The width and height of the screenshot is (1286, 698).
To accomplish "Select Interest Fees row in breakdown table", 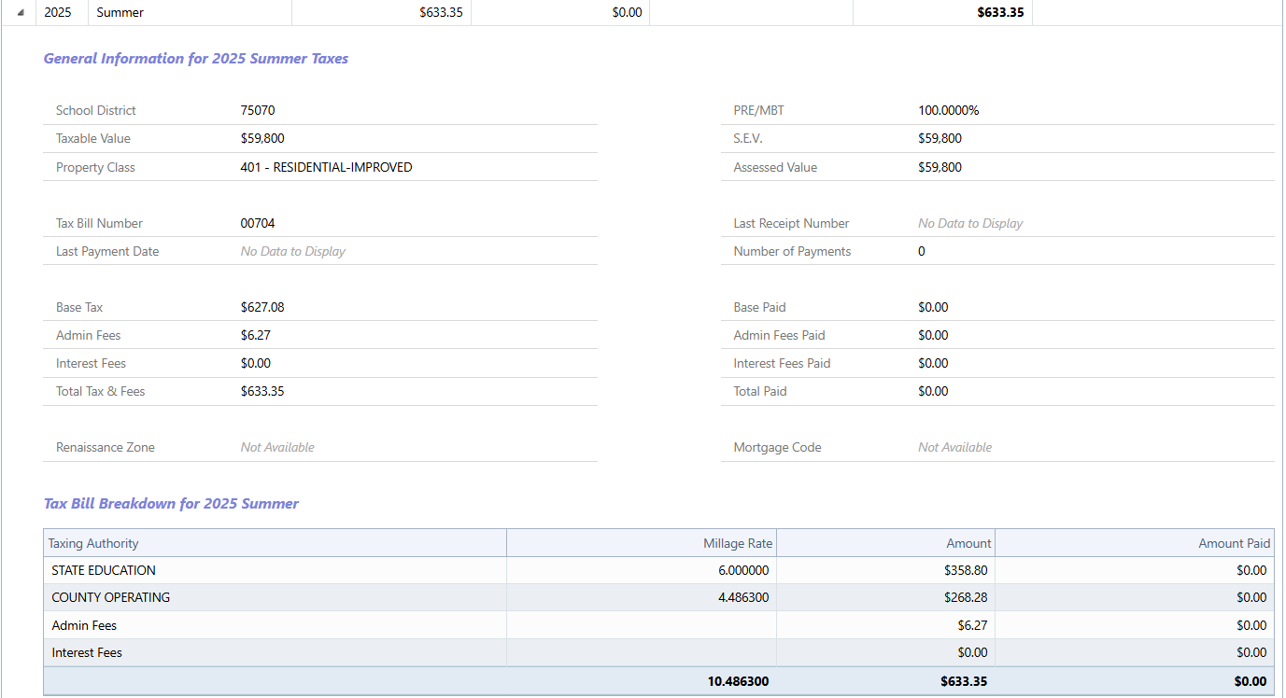I will tap(87, 652).
